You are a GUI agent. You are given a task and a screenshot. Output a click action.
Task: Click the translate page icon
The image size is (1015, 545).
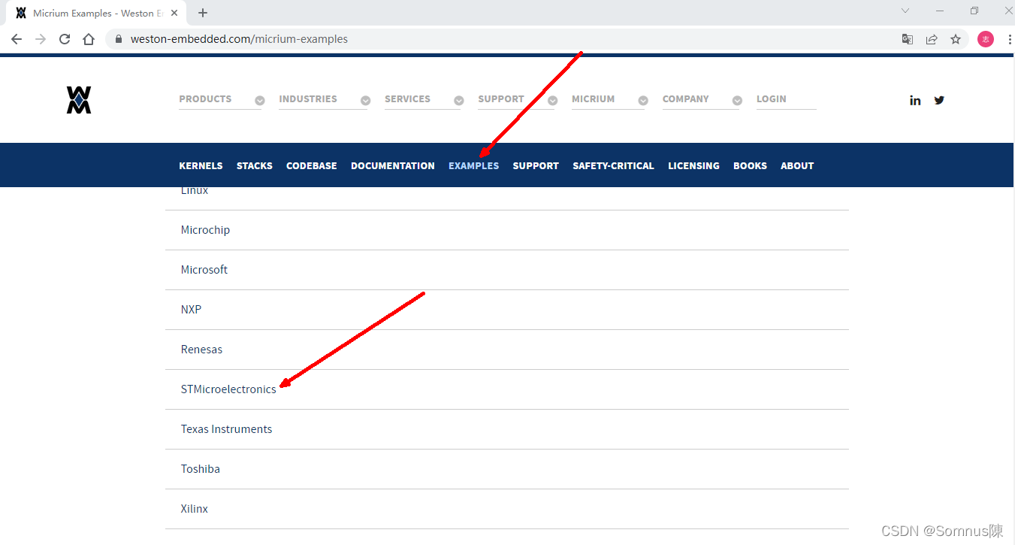pos(908,39)
